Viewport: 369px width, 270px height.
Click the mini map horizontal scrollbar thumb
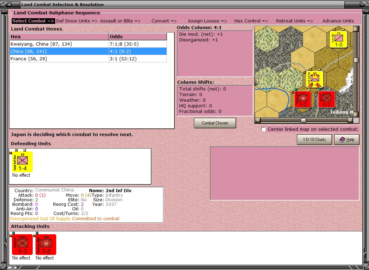[x=303, y=120]
